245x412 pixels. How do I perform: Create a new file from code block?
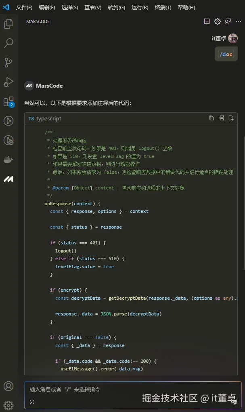click(x=231, y=118)
